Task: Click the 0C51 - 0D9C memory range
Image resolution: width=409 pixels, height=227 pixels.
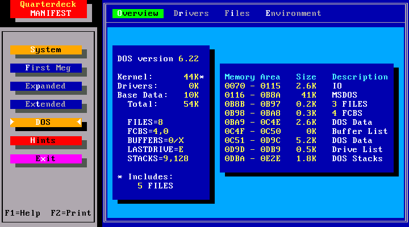Action: (252, 141)
